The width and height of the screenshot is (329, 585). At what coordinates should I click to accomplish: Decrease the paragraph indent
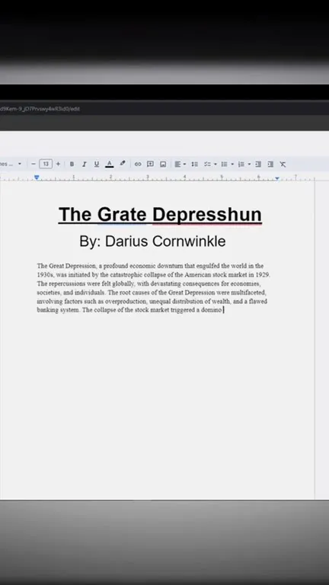click(x=258, y=165)
